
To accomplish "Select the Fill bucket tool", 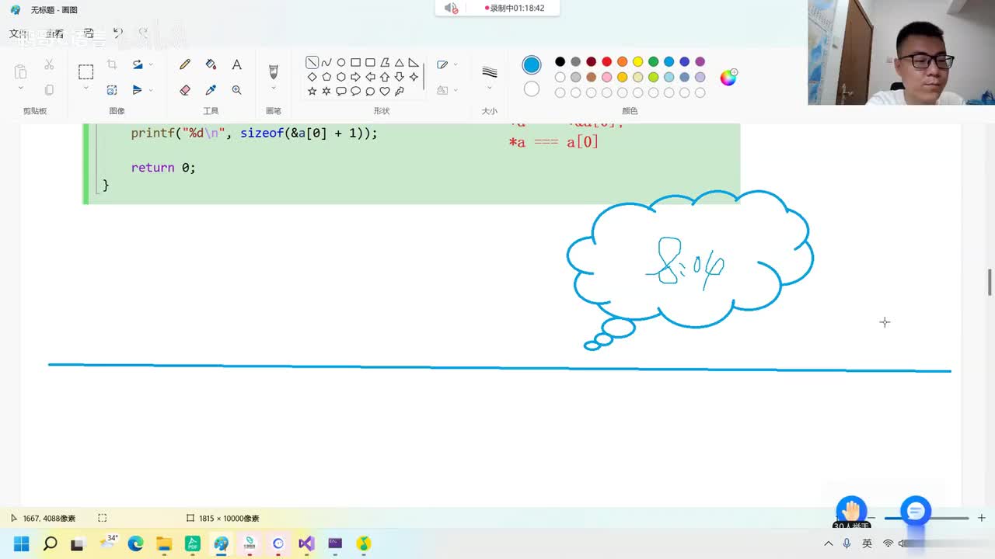I will (x=211, y=64).
